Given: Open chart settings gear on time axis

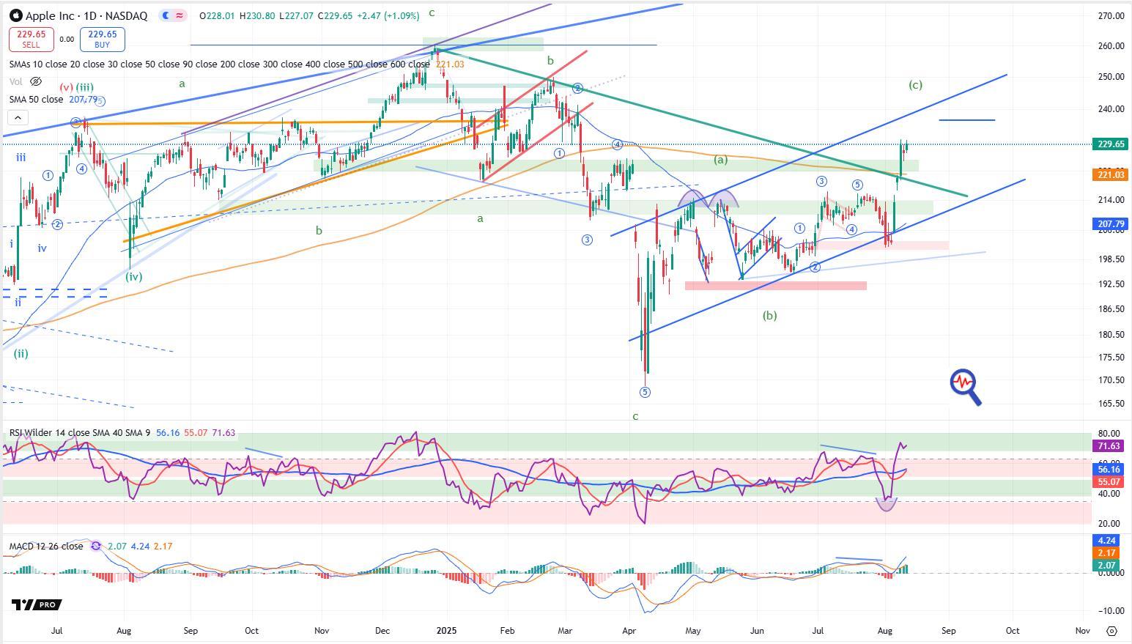Looking at the screenshot, I should point(1111,631).
